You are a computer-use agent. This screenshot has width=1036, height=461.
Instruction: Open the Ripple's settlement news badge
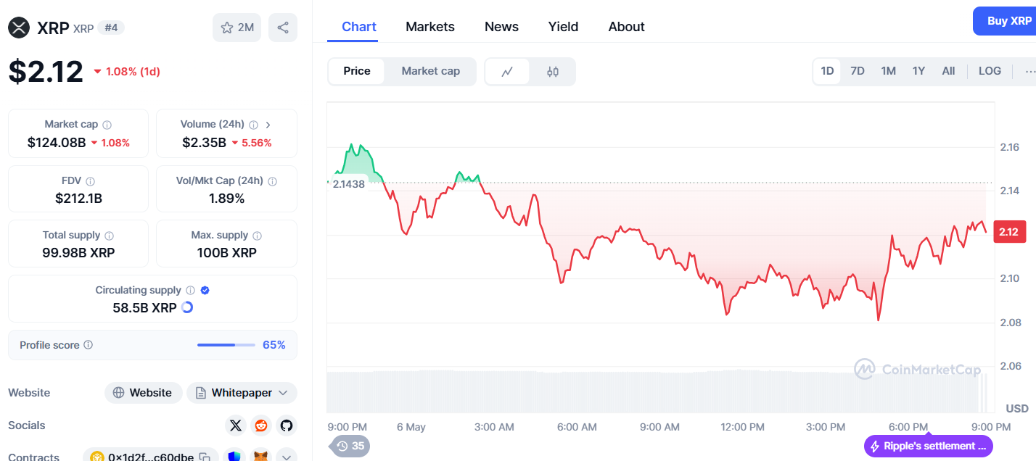[929, 446]
